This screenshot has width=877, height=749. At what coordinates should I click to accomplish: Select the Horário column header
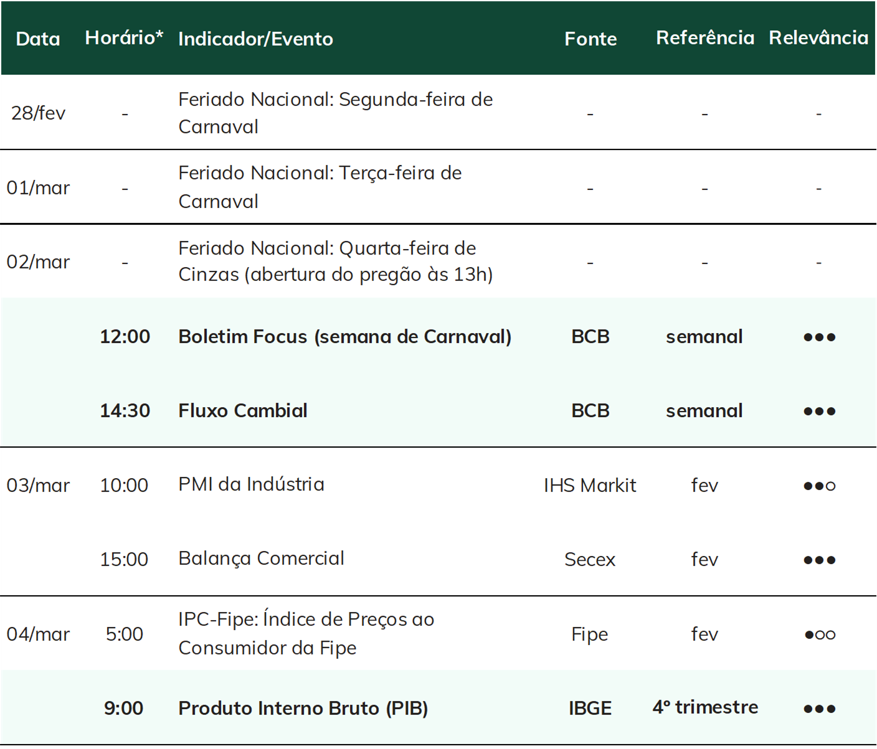point(124,37)
